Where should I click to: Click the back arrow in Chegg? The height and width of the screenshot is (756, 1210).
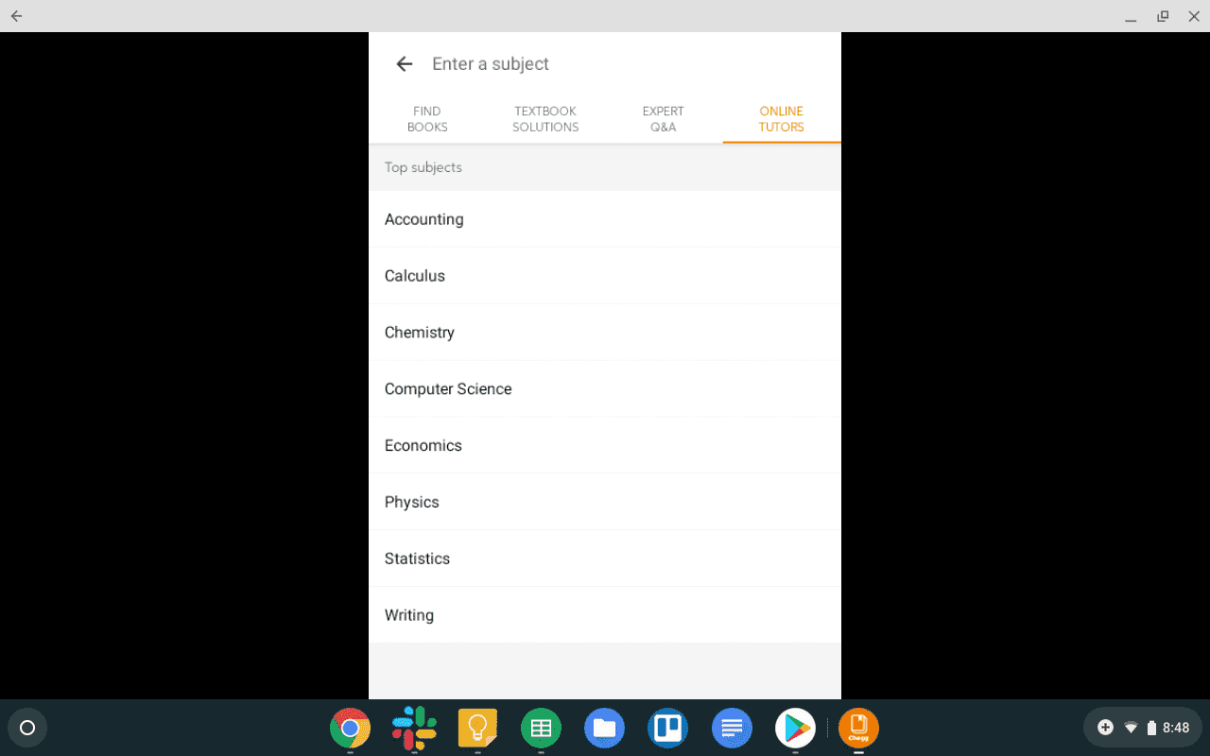[x=405, y=63]
